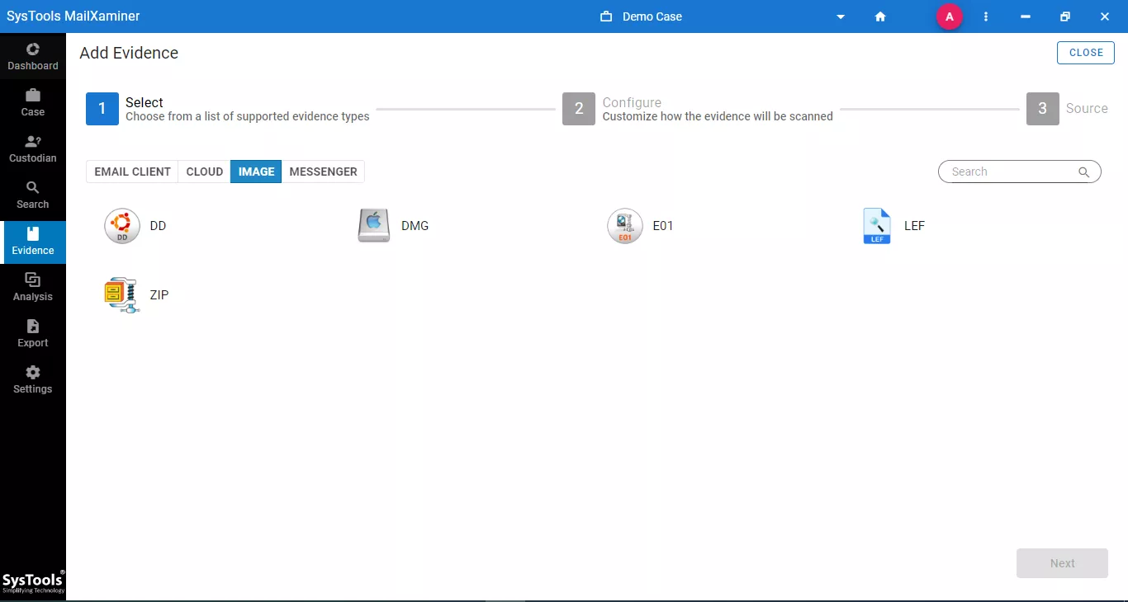Switch to the CLOUD tab
Screen dimensions: 1128x602
(x=205, y=172)
